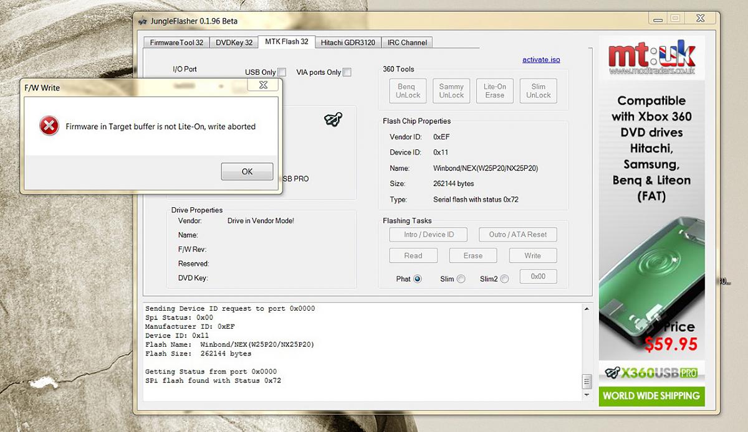
Task: Select the Slim2 radio button
Action: [x=504, y=279]
